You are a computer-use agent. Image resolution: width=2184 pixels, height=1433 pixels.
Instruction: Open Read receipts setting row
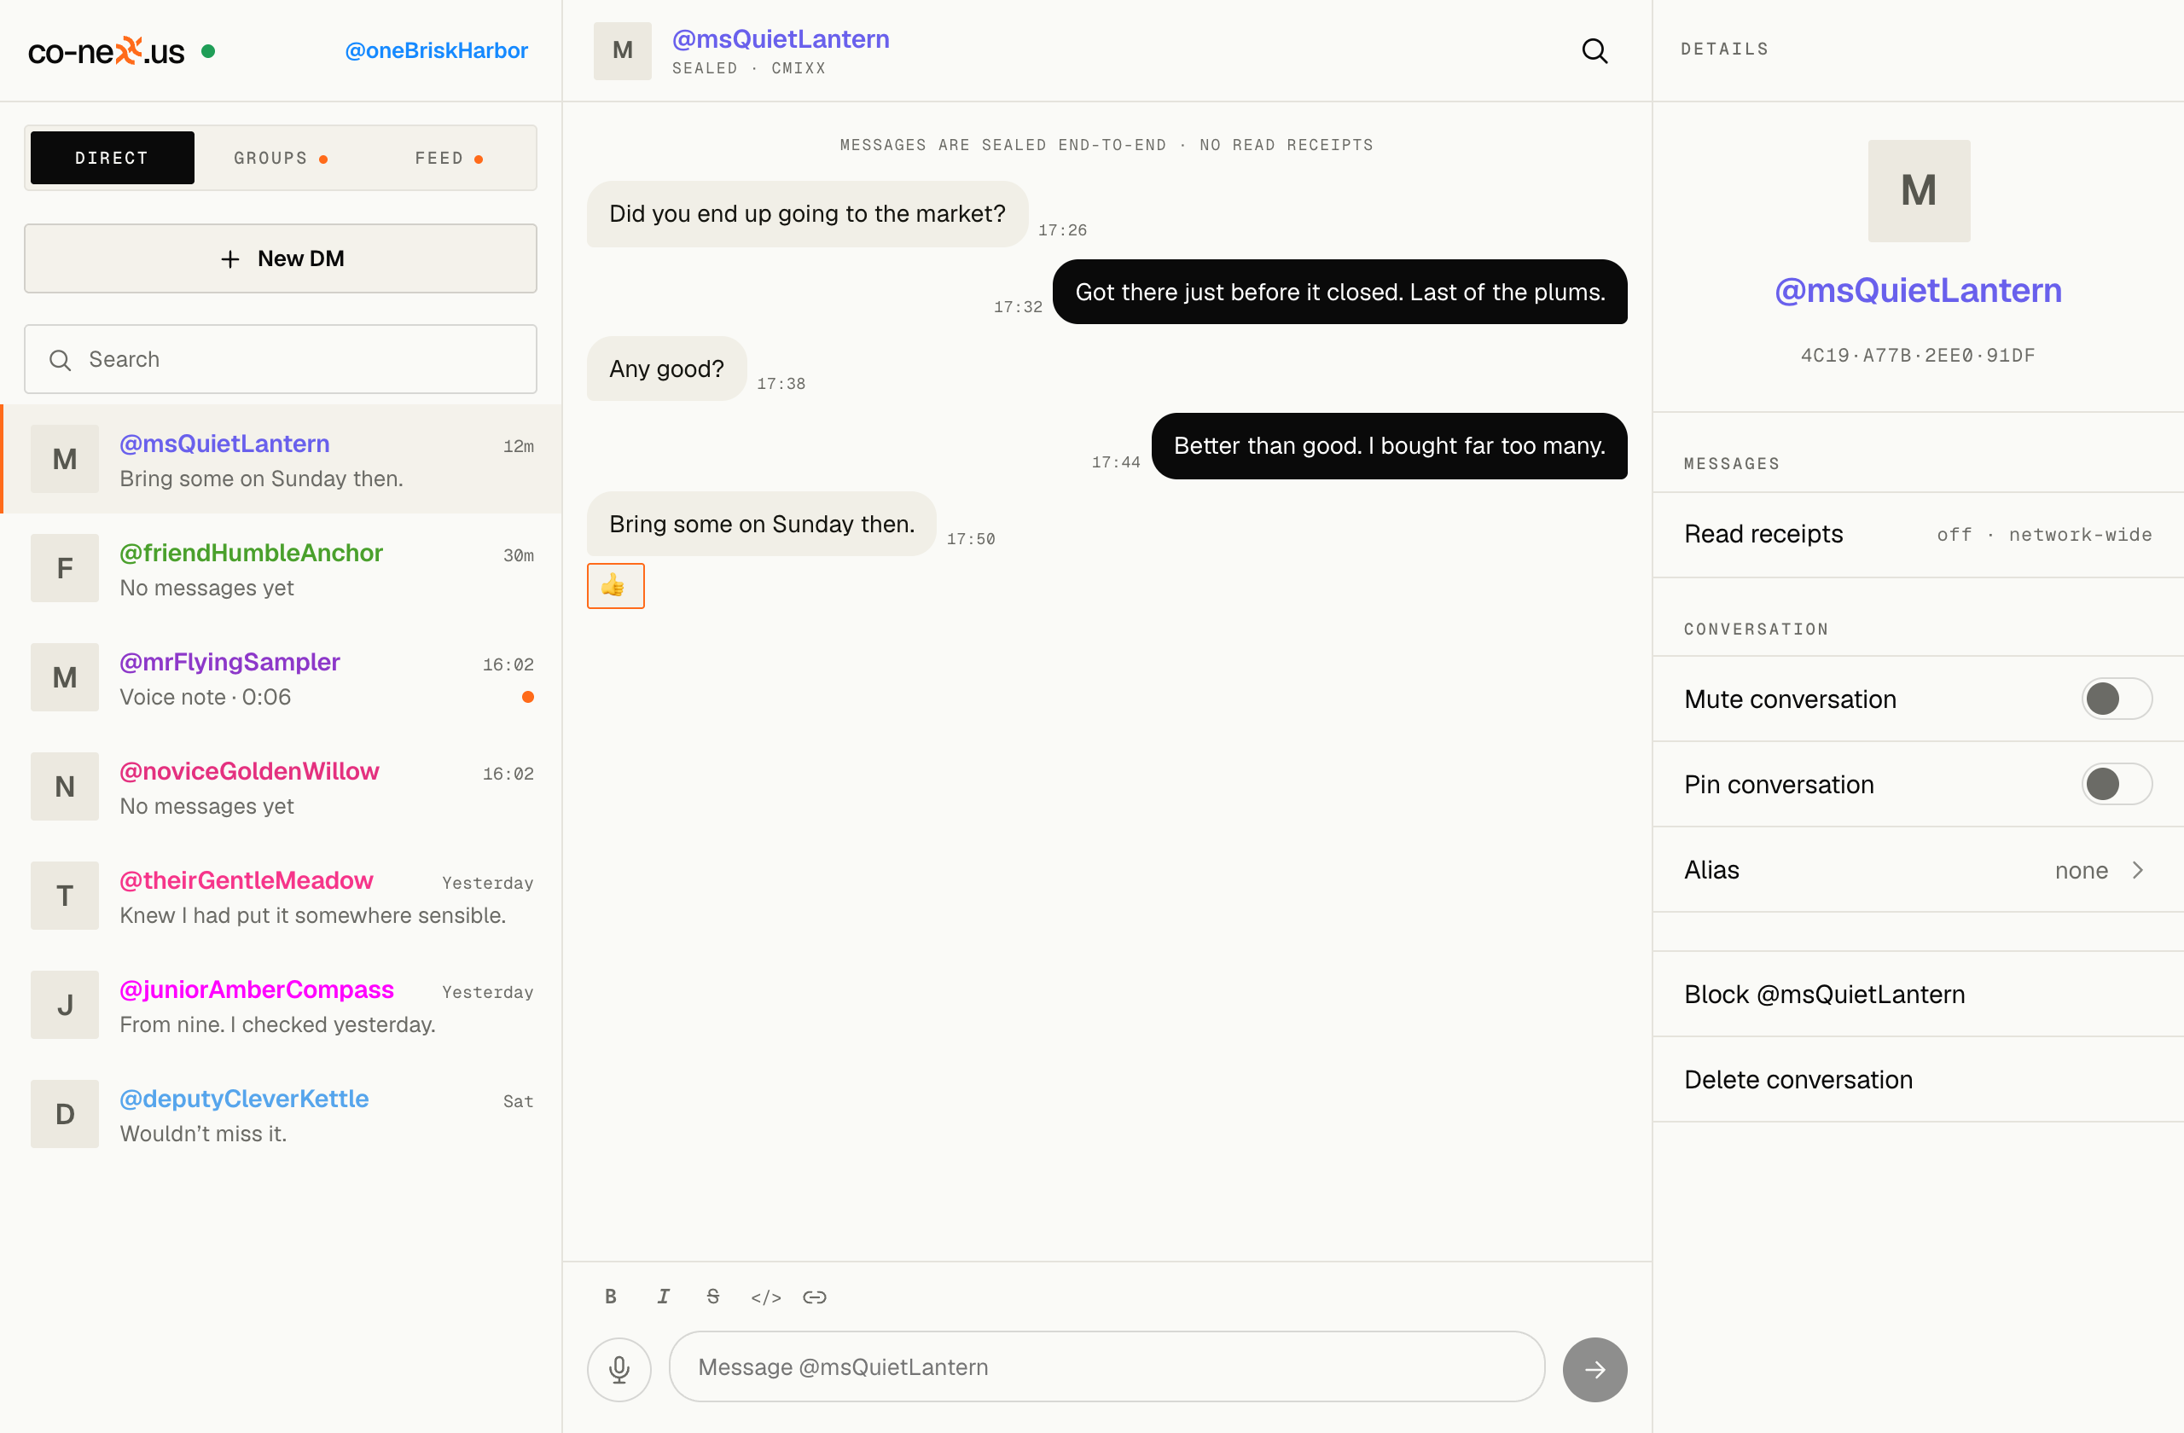coord(1918,534)
